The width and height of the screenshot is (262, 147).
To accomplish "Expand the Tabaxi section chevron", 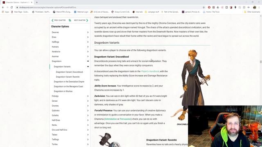I will 88,135.
